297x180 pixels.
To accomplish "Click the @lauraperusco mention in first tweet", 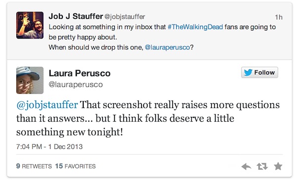I will click(x=167, y=47).
